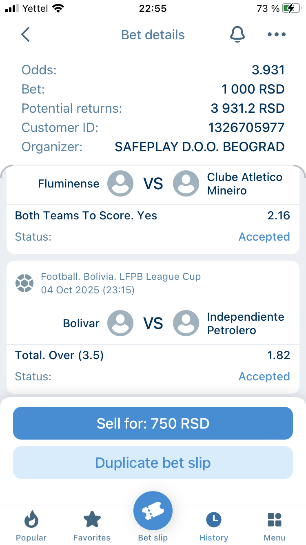Viewport: 306px width, 545px height.
Task: Tap the battery indicator in status bar
Action: point(294,8)
